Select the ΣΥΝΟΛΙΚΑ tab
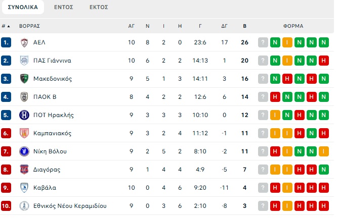The height and width of the screenshot is (220, 338). tap(23, 7)
